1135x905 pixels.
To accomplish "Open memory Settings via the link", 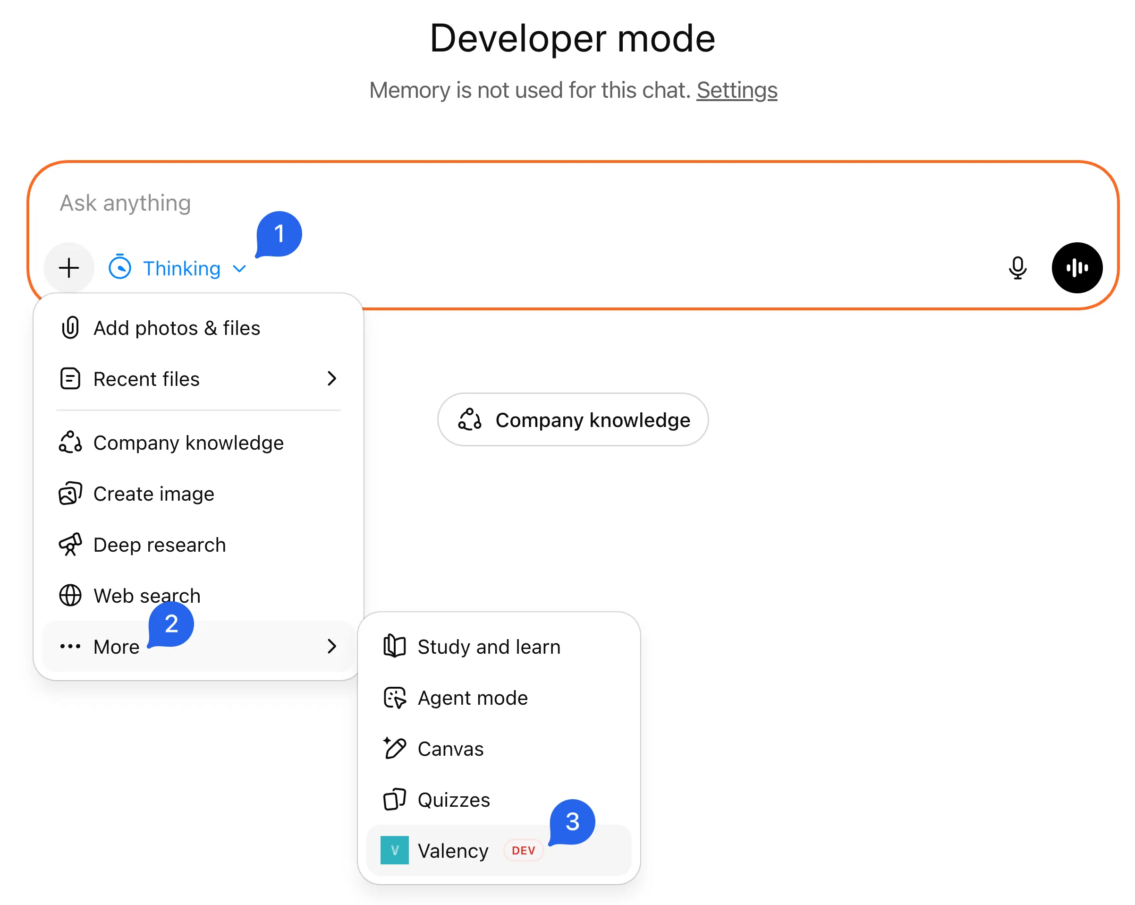I will (x=737, y=90).
